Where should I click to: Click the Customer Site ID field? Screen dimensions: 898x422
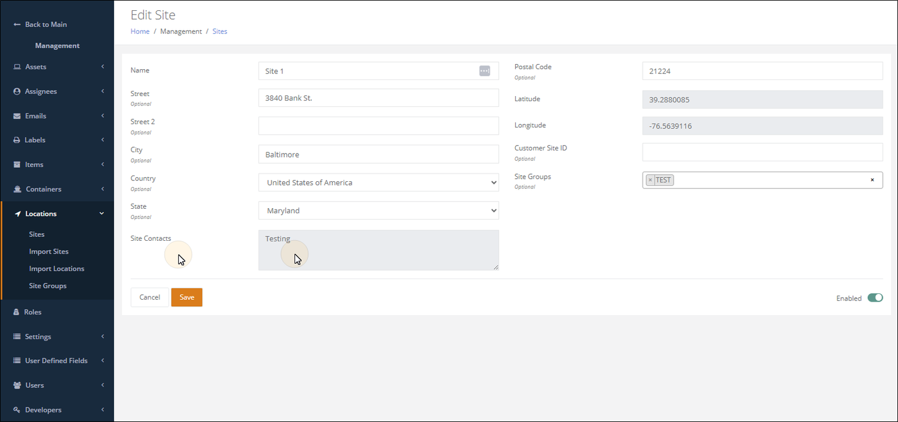coord(763,152)
